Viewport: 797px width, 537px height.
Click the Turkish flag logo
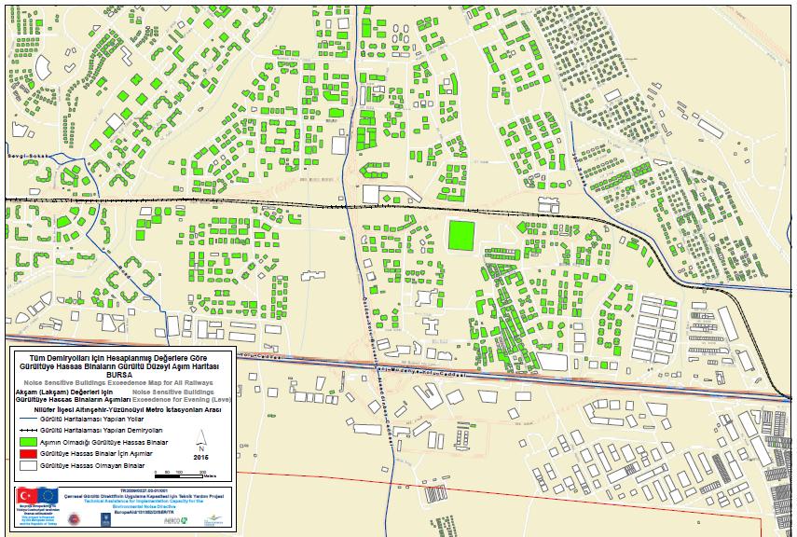[26, 497]
